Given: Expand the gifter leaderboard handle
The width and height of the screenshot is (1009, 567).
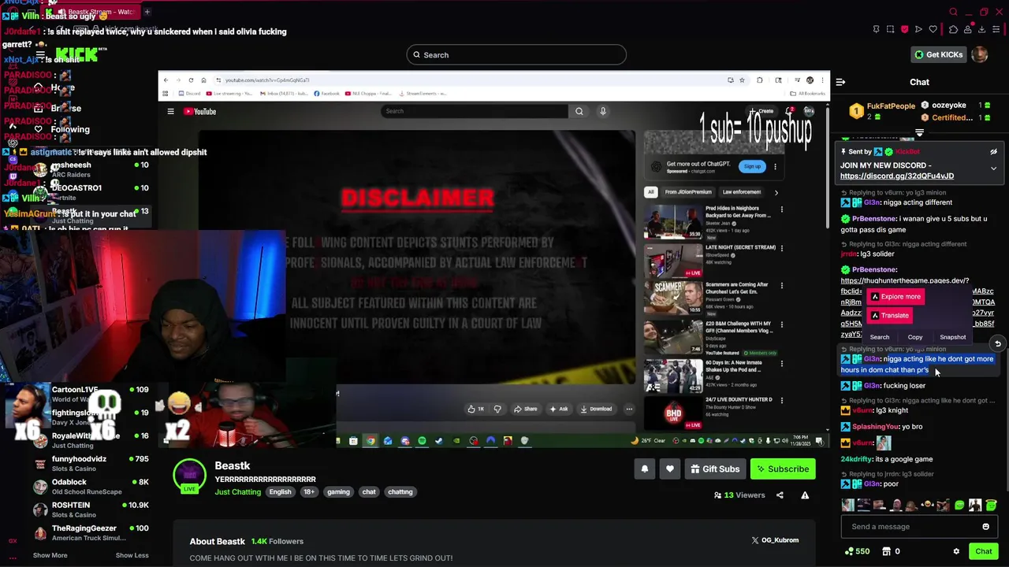Looking at the screenshot, I should tap(919, 132).
